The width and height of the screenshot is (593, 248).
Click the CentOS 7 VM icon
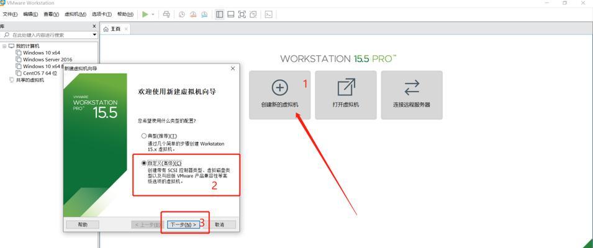pos(19,73)
